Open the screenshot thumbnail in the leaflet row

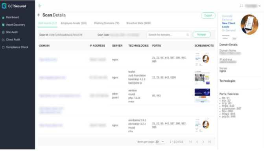point(202,78)
